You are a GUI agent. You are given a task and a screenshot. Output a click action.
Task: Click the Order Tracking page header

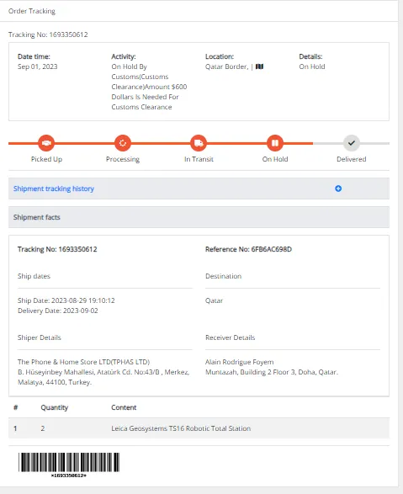click(32, 11)
